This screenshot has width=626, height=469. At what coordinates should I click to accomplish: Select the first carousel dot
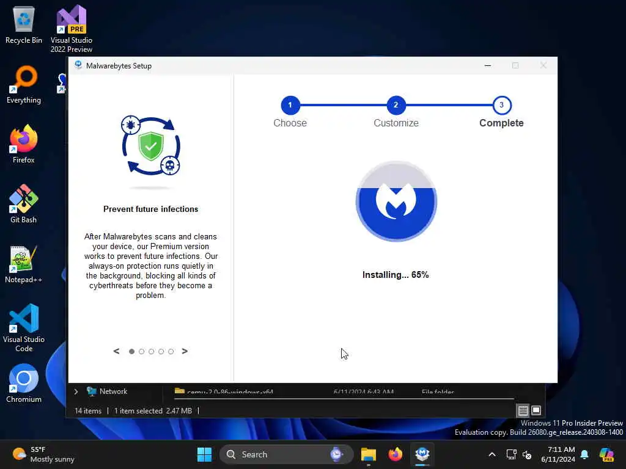pos(132,351)
